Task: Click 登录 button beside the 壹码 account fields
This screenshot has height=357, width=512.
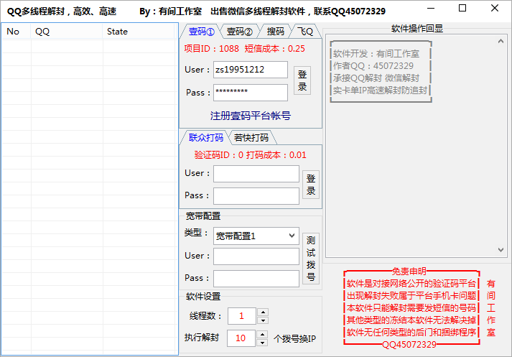Action: pos(302,81)
